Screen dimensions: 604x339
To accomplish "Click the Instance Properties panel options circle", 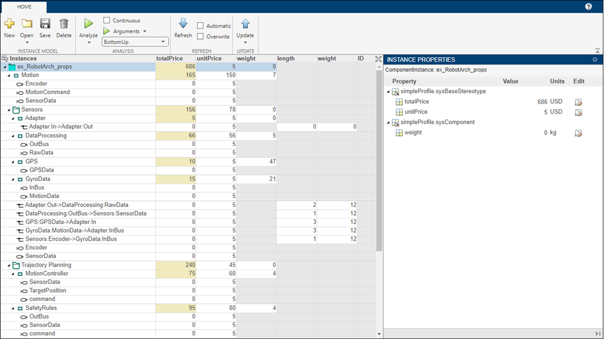I will [595, 60].
